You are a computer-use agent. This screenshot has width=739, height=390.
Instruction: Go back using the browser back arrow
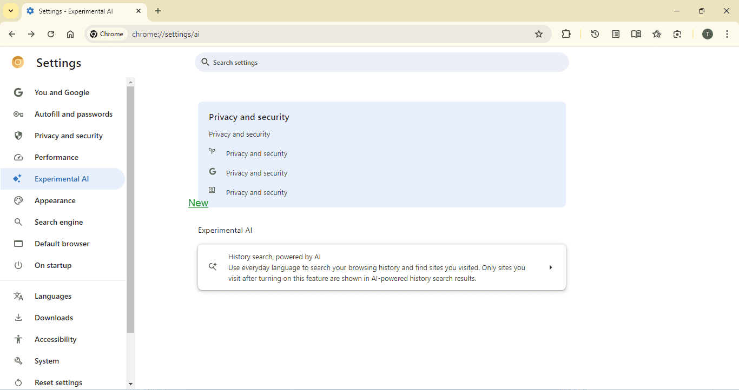click(12, 34)
